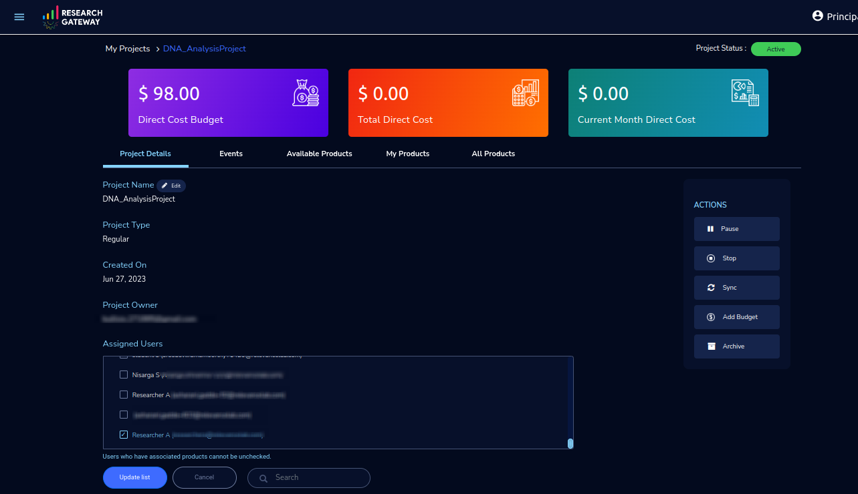Screen dimensions: 858x494
Task: Click the Archive box icon
Action: pos(711,346)
